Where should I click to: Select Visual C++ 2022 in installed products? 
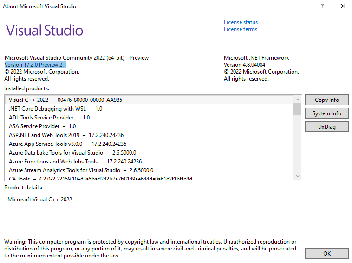tap(65, 100)
